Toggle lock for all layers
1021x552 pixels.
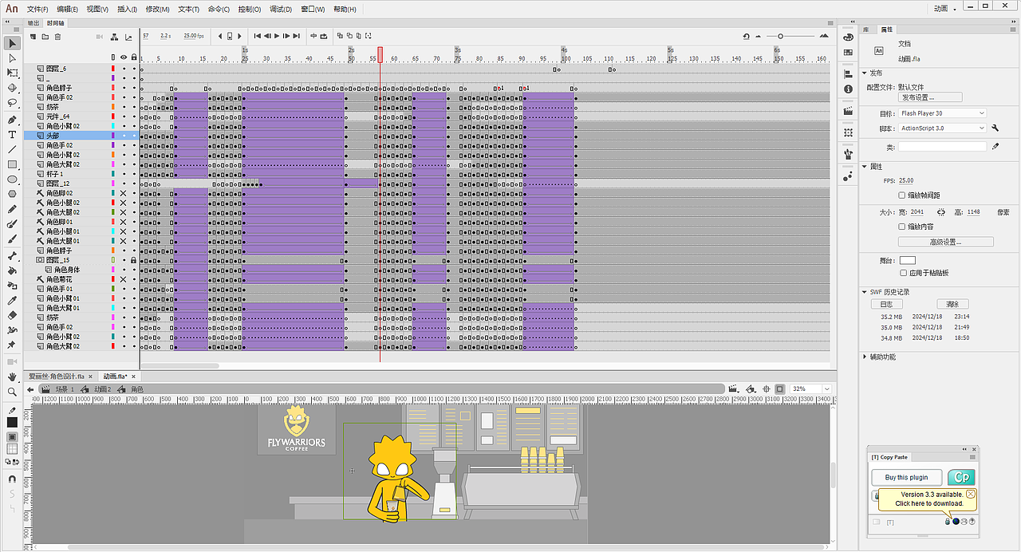134,57
